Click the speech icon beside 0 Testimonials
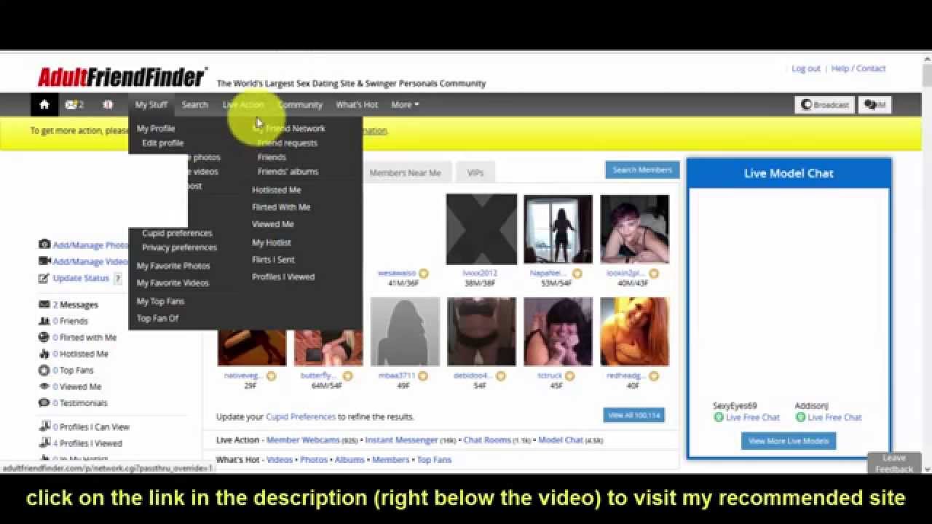This screenshot has width=932, height=524. coord(44,402)
